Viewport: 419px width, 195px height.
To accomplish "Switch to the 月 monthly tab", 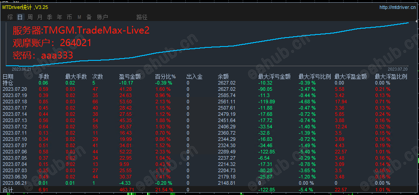I will tap(39, 17).
